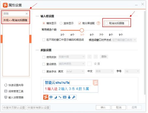The width and height of the screenshot is (148, 113).
Task: Click the user account icon in status bar
Action: pyautogui.click(x=69, y=97)
